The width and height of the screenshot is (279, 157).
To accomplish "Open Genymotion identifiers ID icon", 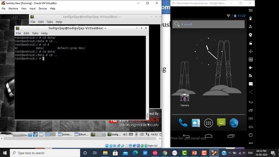I will 251,59.
